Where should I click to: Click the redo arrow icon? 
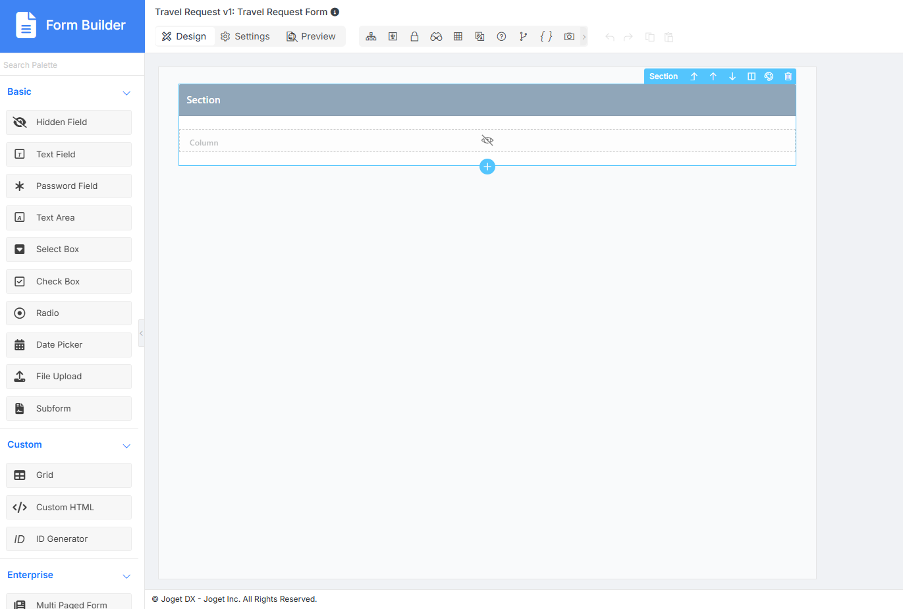628,37
